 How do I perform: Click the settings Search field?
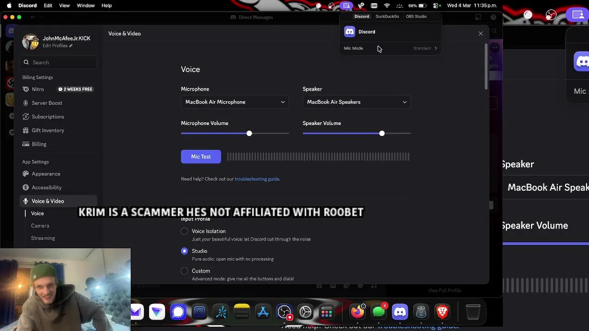click(58, 63)
